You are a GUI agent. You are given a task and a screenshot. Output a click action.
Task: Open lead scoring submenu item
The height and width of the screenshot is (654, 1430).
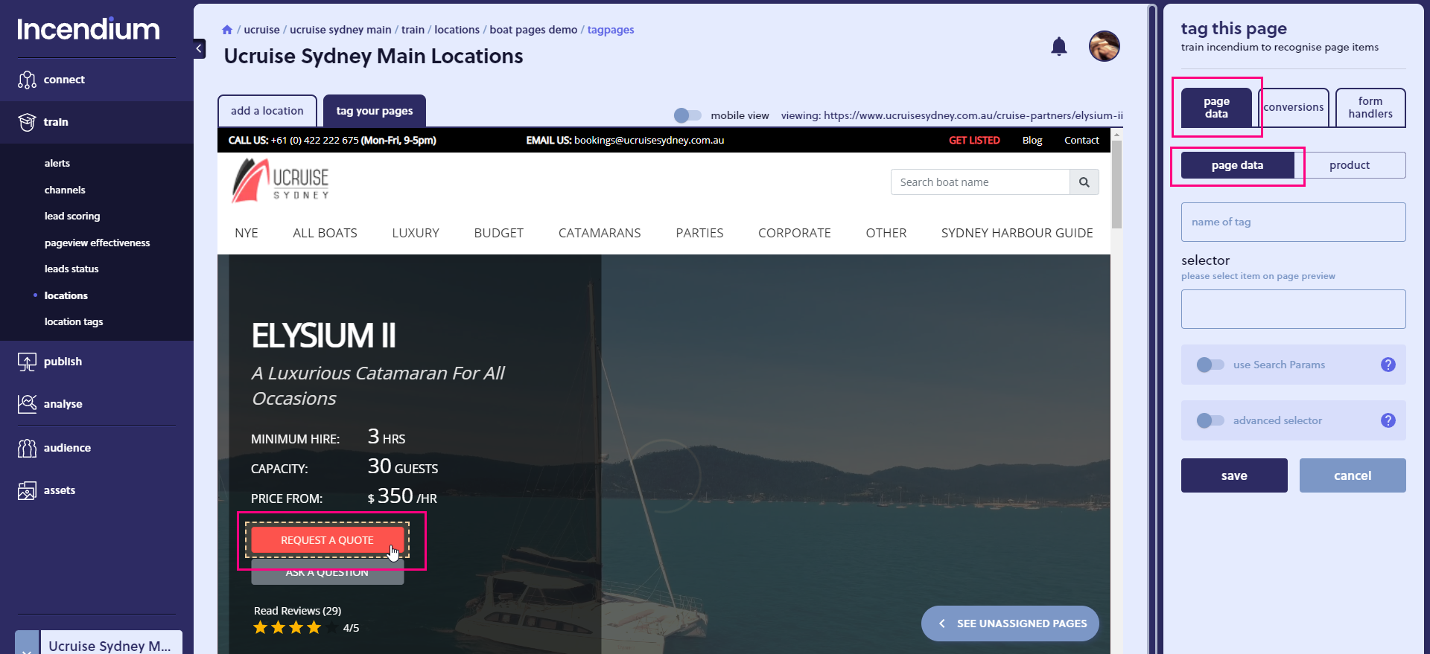(x=72, y=216)
